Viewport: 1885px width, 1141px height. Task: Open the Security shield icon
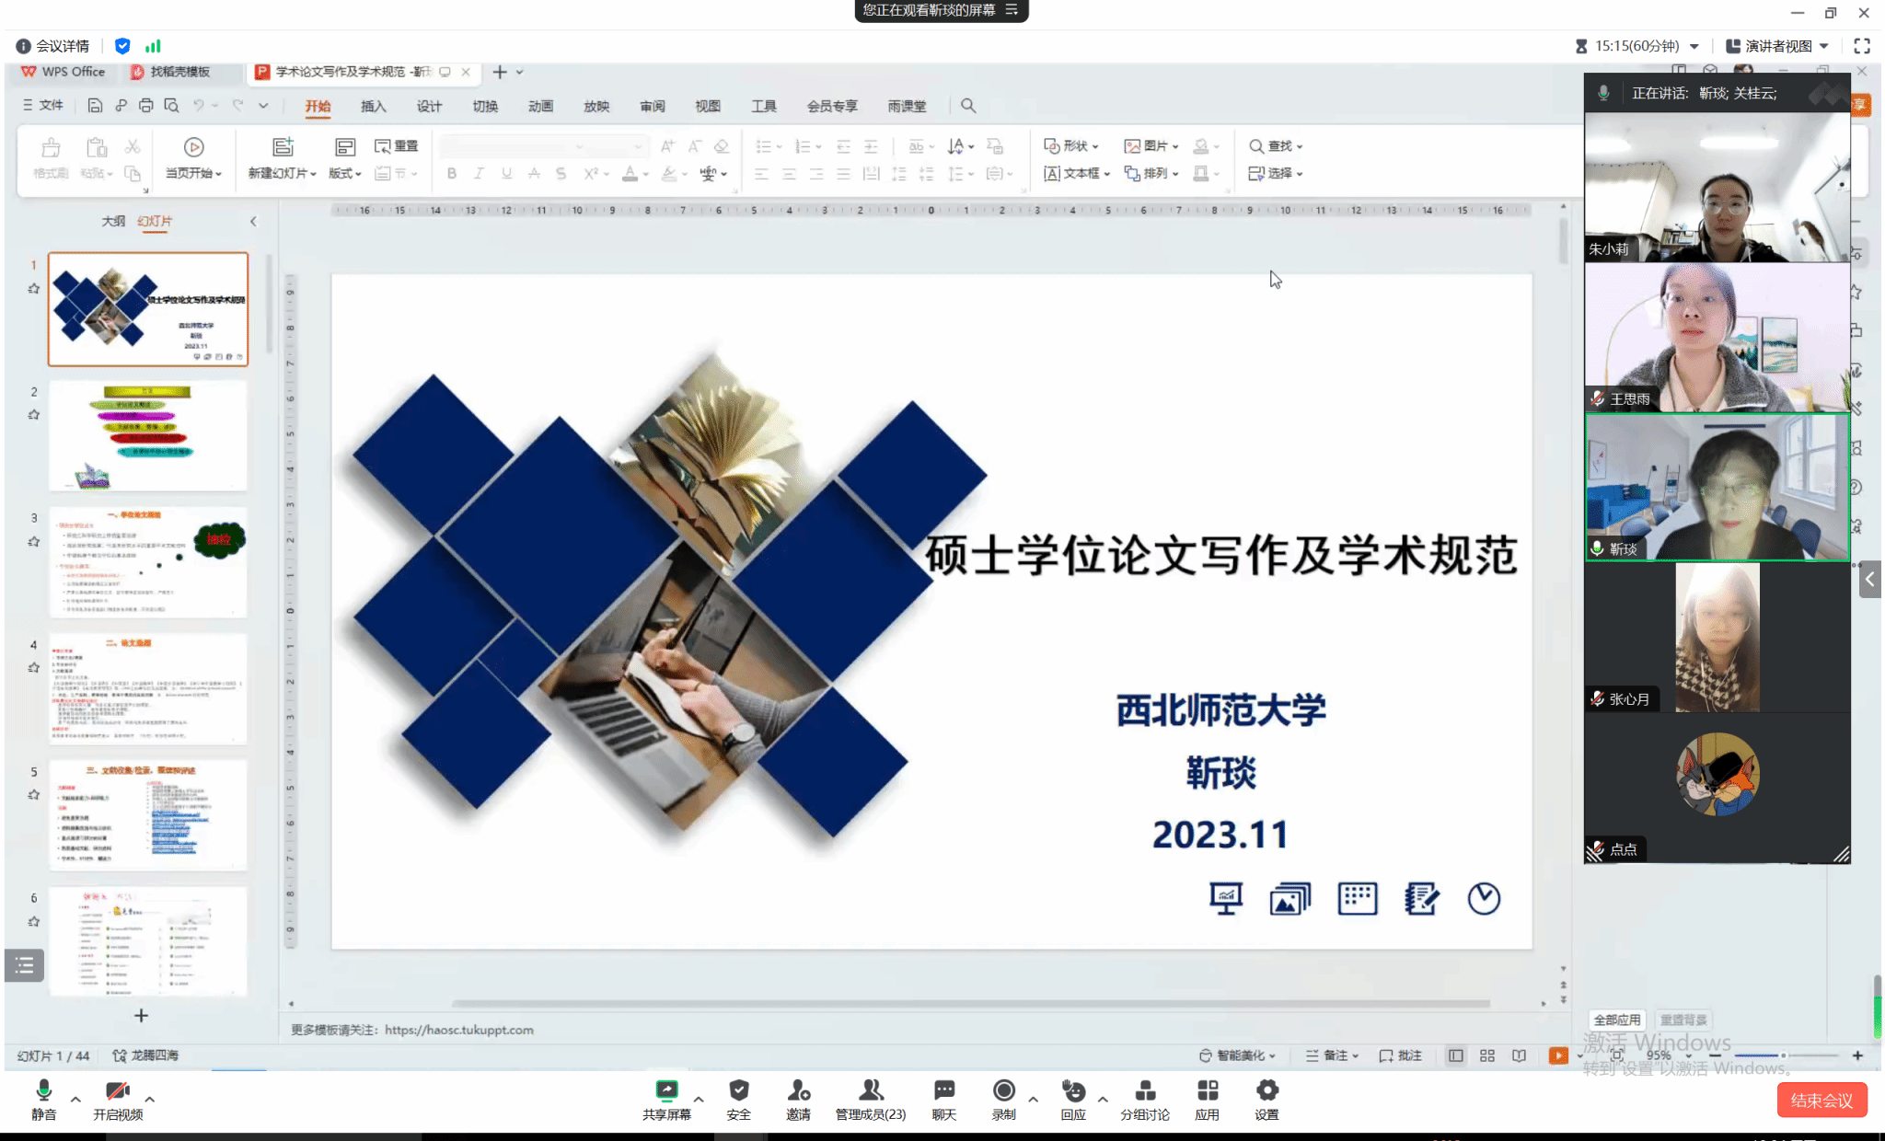pyautogui.click(x=738, y=1091)
